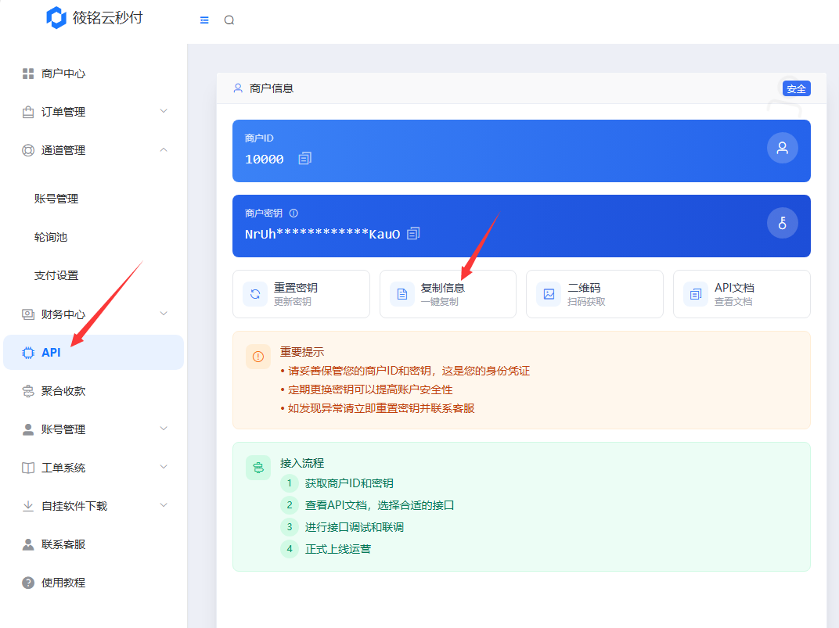Click the API文档 view docs button
The width and height of the screenshot is (839, 628).
[742, 294]
